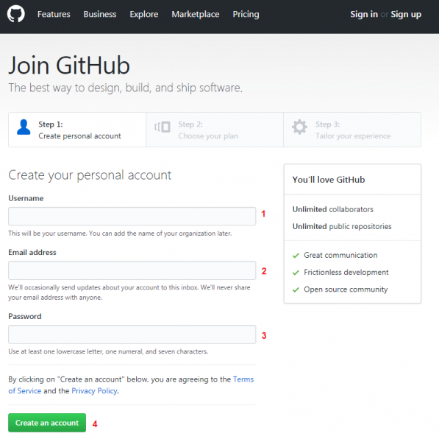Click the Step 1 person icon
Viewport: 439px width, 442px height.
24,127
